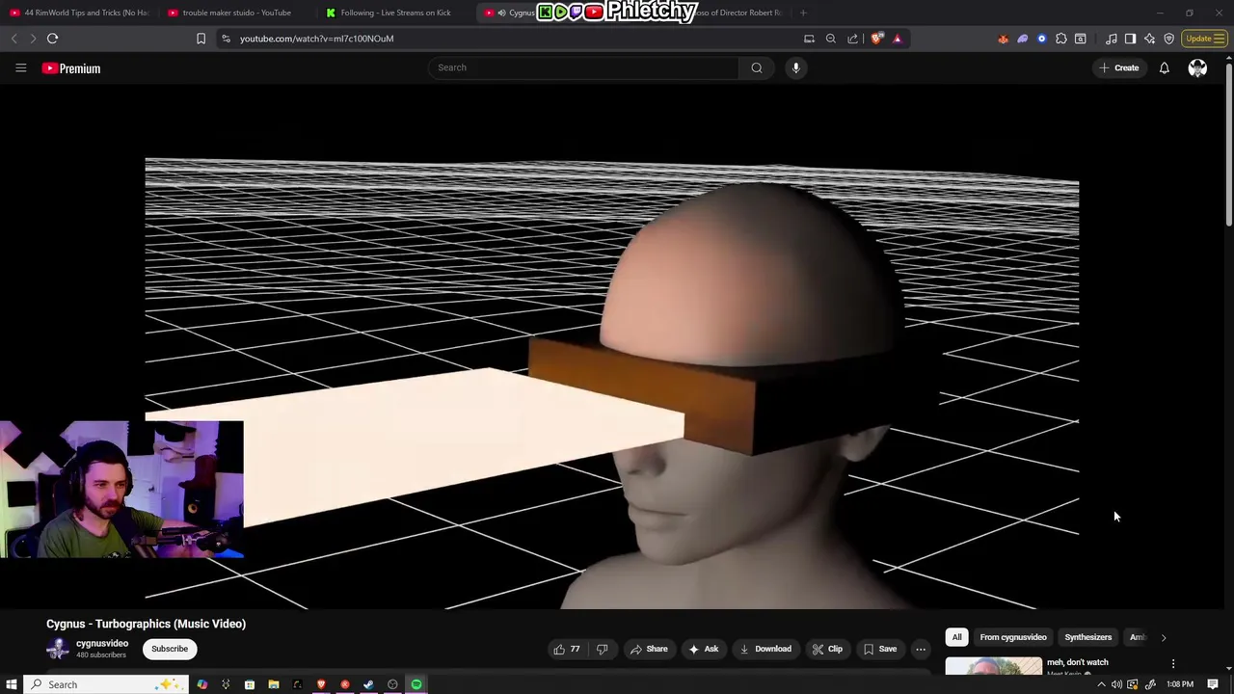Screen dimensions: 1234x694
Task: Open YouTube notifications bell
Action: 1164,68
